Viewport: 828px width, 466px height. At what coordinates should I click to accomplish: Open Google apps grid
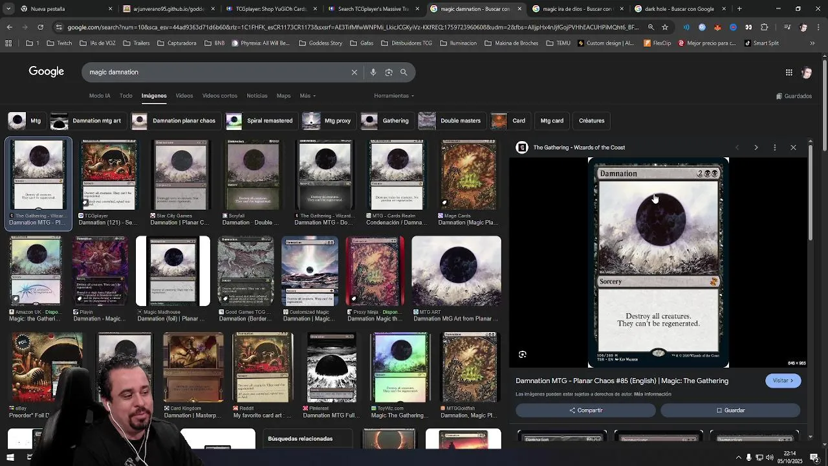(x=789, y=72)
